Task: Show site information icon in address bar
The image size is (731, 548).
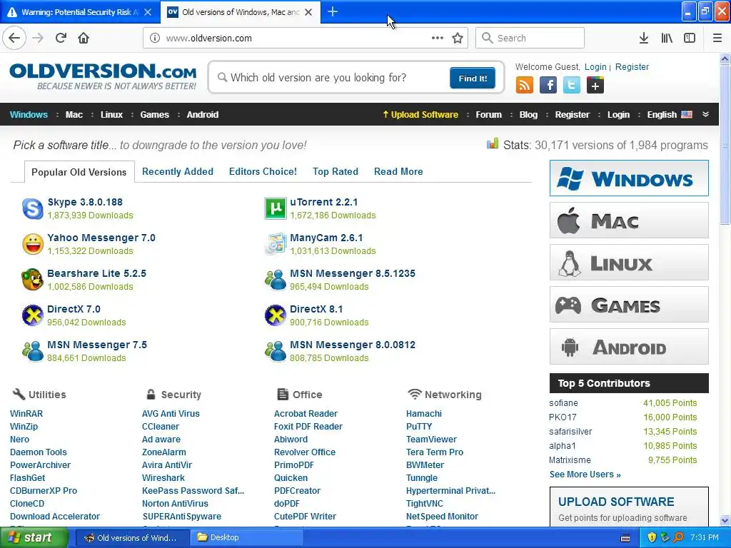Action: (155, 38)
